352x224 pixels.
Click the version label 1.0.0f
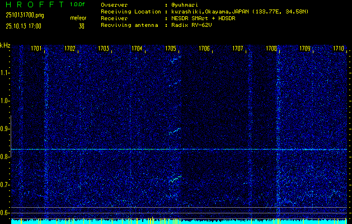77,4
